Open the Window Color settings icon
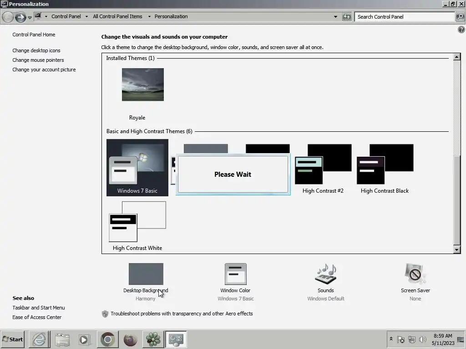Screen dimensions: 466x349 [x=235, y=274]
